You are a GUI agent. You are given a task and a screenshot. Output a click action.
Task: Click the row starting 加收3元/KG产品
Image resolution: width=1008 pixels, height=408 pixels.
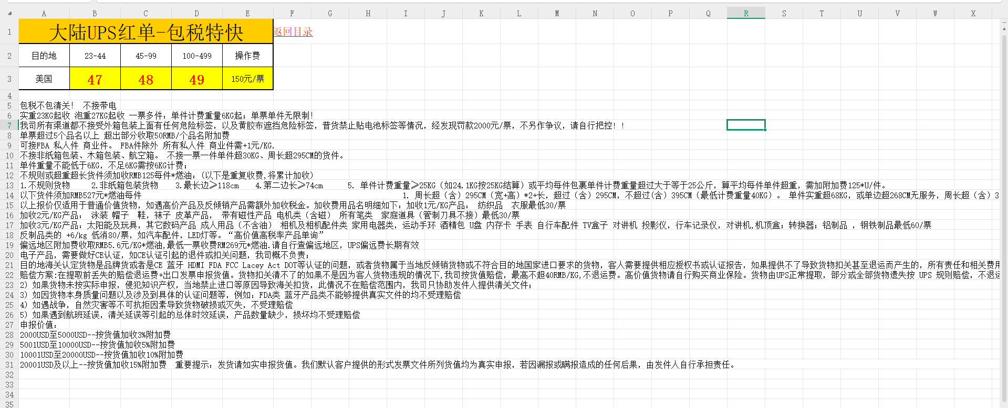[x=476, y=225]
